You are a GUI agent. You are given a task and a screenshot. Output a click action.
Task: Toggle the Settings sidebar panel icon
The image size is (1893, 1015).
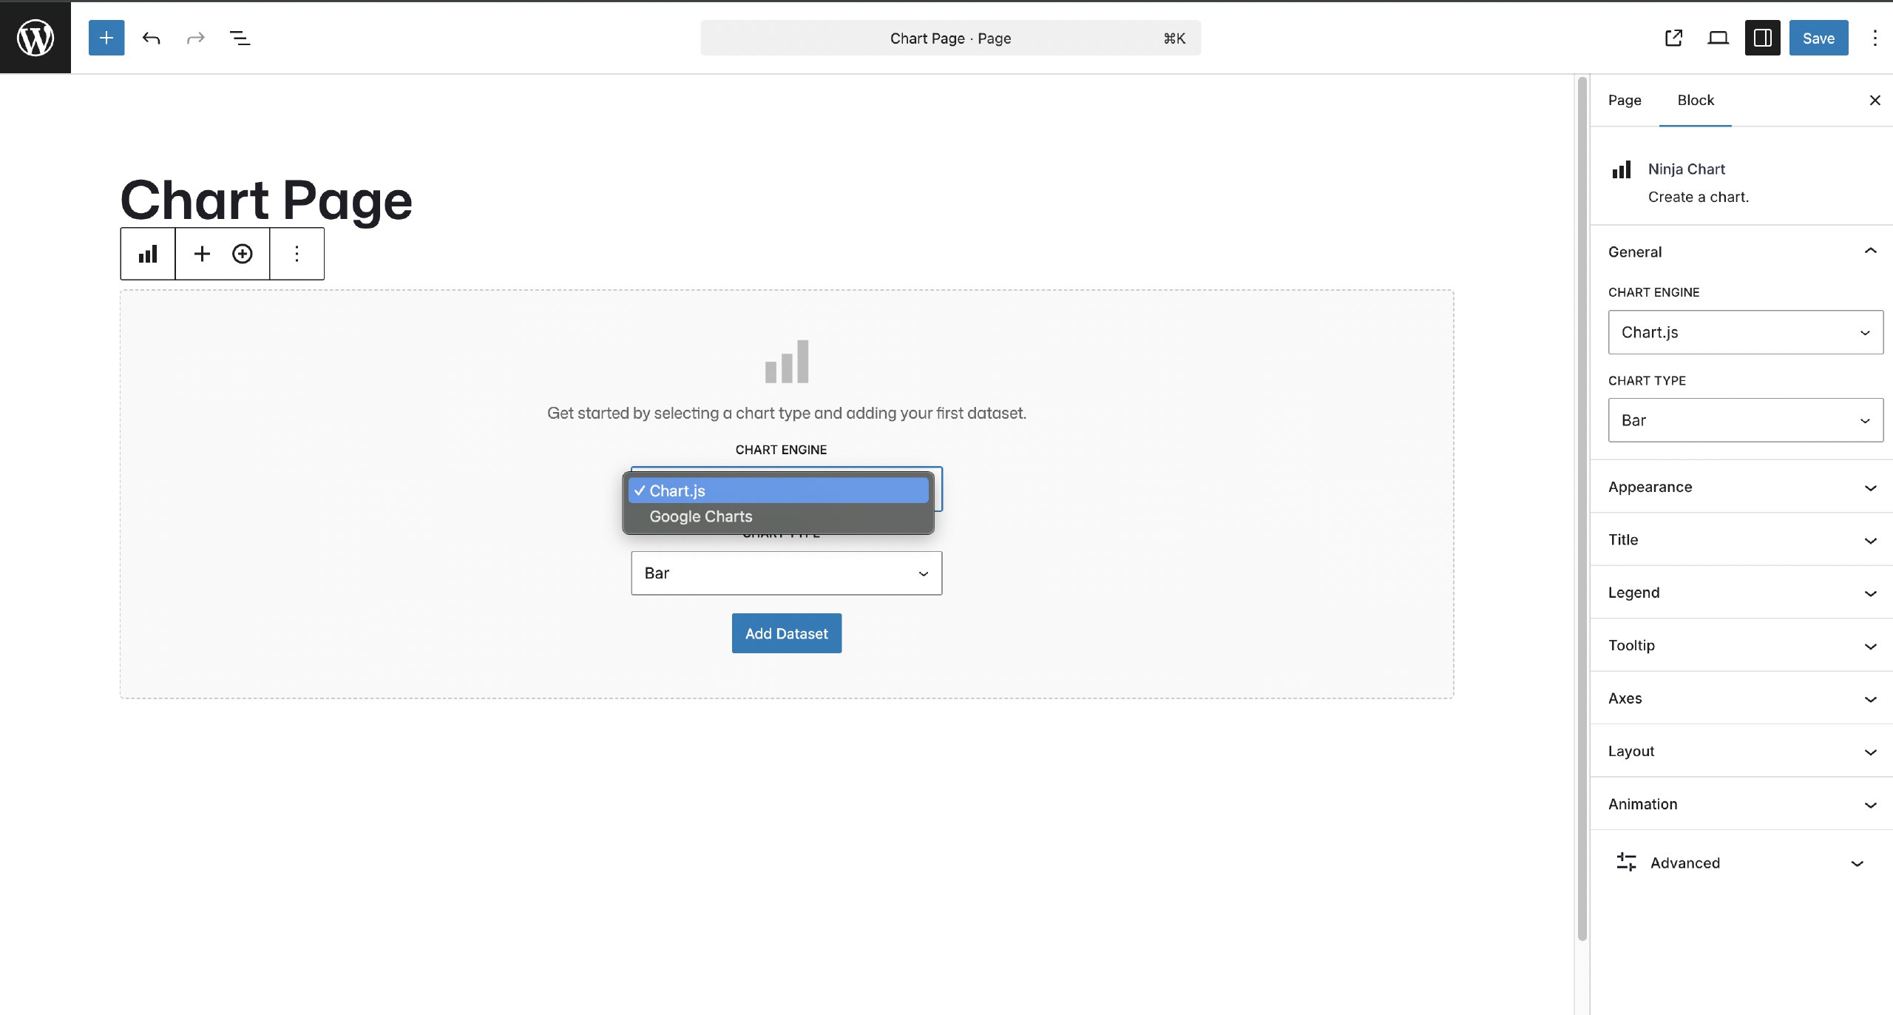click(x=1761, y=38)
